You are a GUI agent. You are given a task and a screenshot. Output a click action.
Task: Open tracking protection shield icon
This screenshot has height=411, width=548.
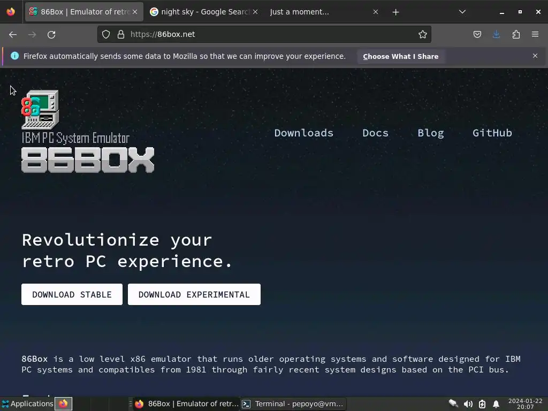tap(106, 34)
